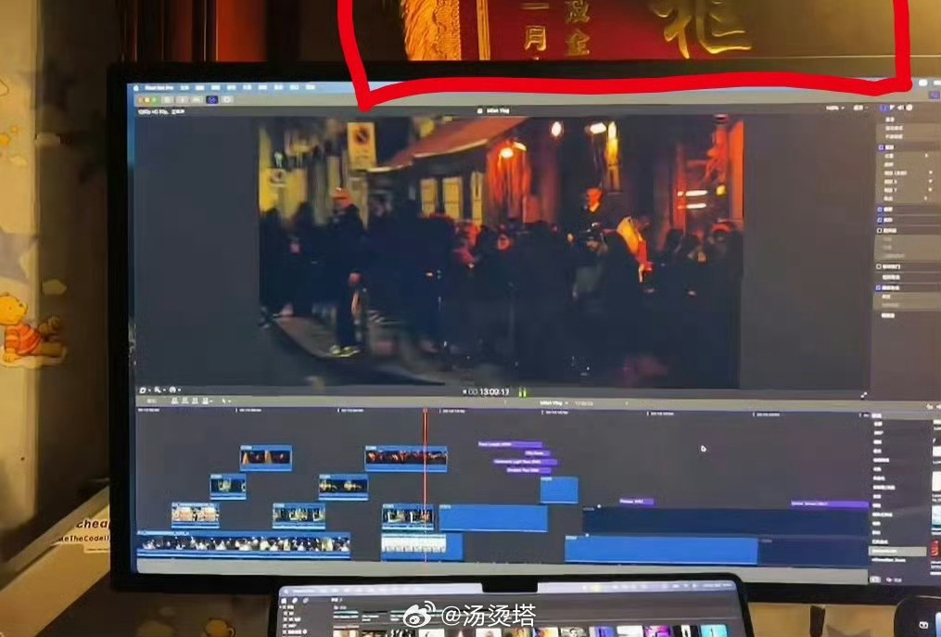
Task: Open the Final Cut Pro application menu
Action: (x=159, y=88)
